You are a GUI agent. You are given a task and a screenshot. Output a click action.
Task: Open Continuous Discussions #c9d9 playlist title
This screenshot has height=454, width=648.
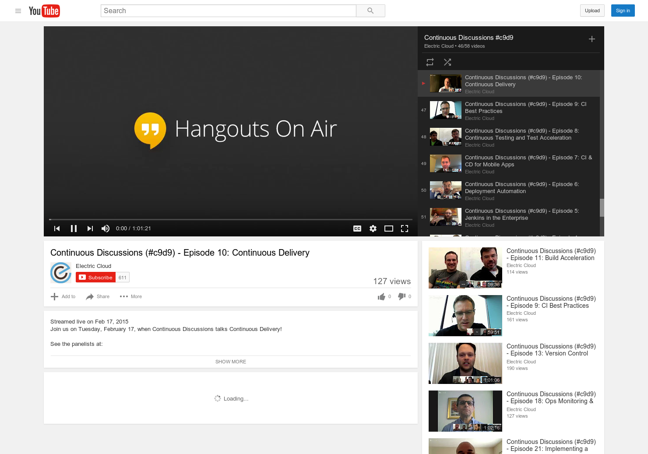click(x=468, y=38)
